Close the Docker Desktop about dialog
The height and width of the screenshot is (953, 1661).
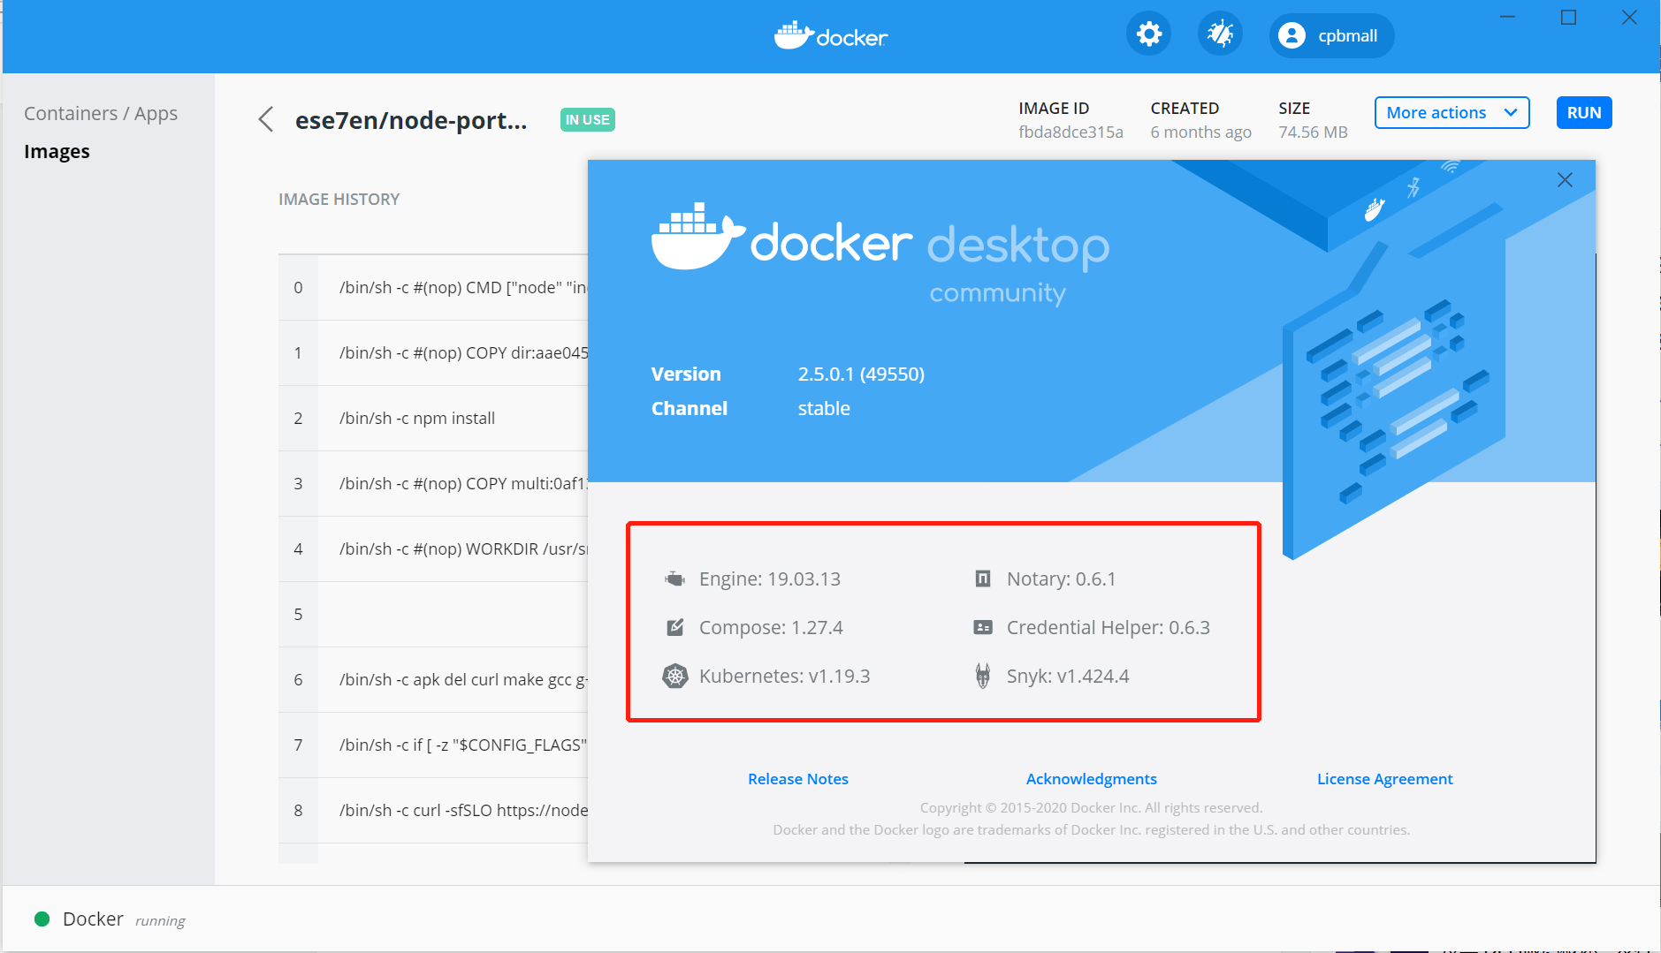[x=1564, y=180]
